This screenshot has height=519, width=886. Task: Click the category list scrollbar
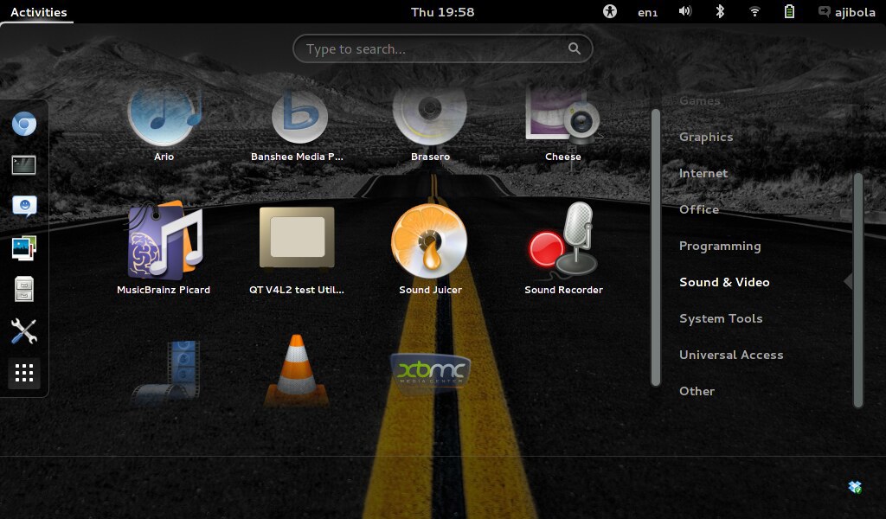coord(858,291)
